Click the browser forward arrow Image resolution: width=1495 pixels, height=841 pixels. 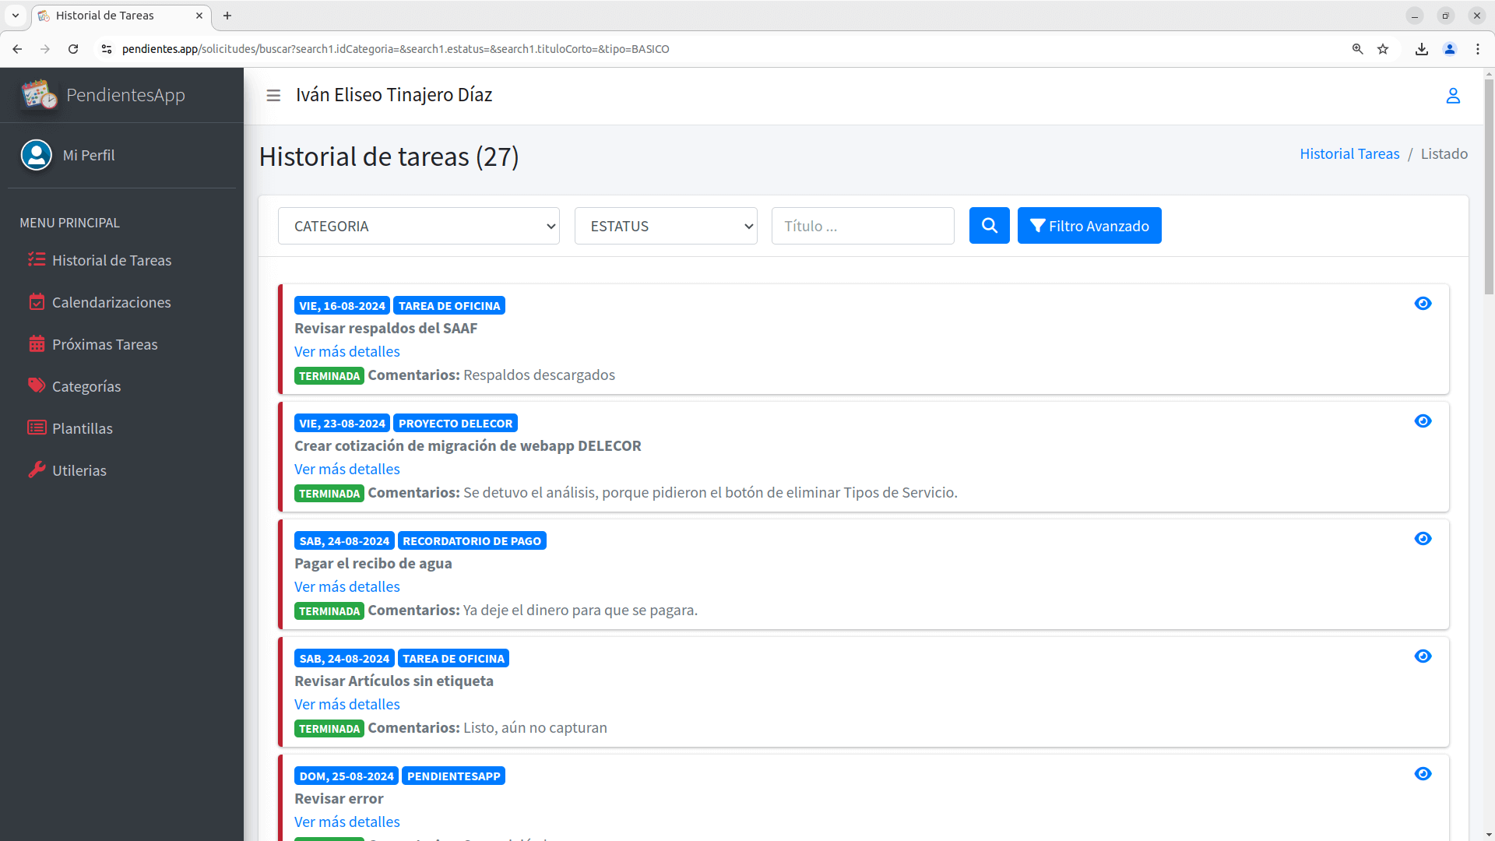pyautogui.click(x=45, y=49)
